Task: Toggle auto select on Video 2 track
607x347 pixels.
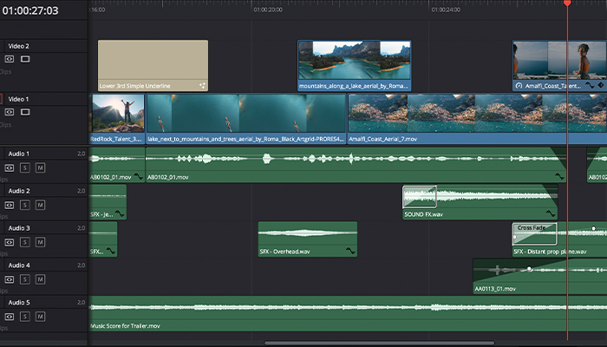Action: click(10, 59)
